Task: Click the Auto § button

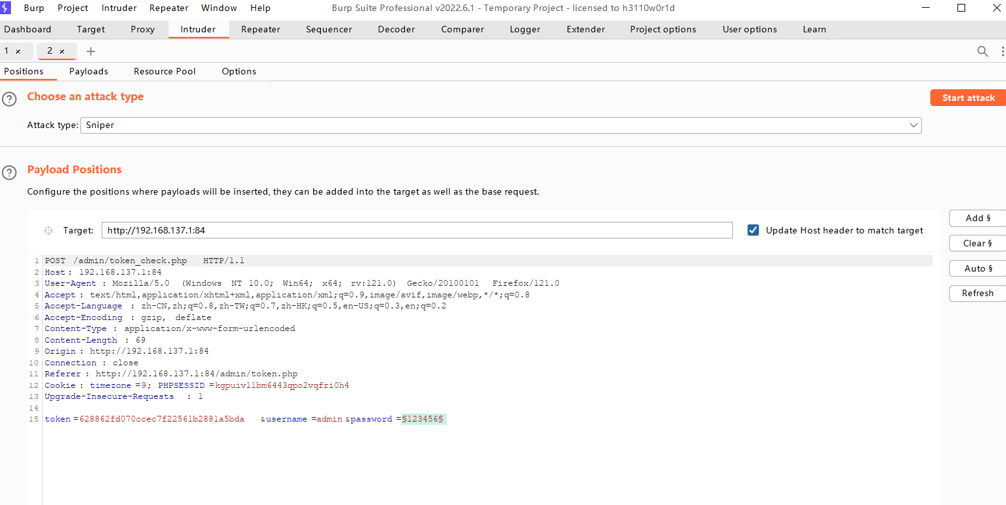Action: tap(978, 268)
